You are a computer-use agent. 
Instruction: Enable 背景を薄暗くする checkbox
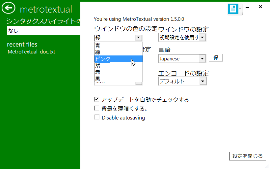click(x=97, y=108)
